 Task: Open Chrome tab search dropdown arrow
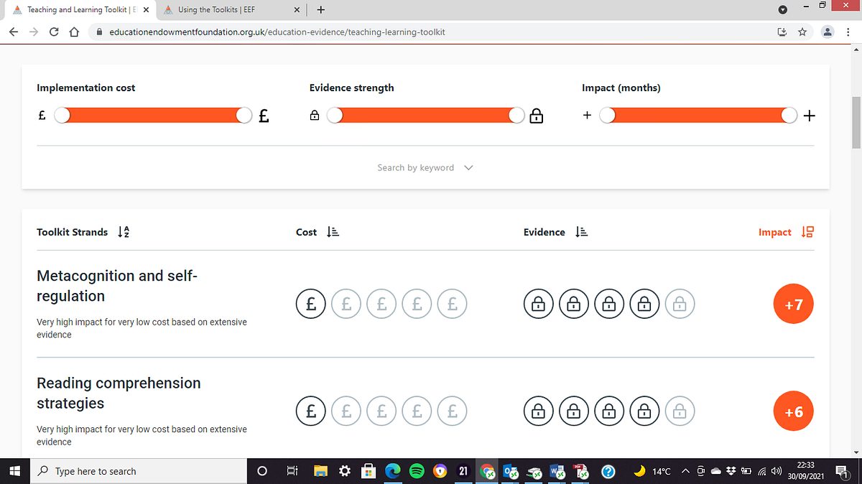coord(783,9)
